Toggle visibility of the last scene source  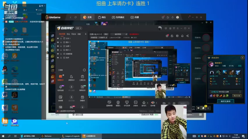point(58,58)
